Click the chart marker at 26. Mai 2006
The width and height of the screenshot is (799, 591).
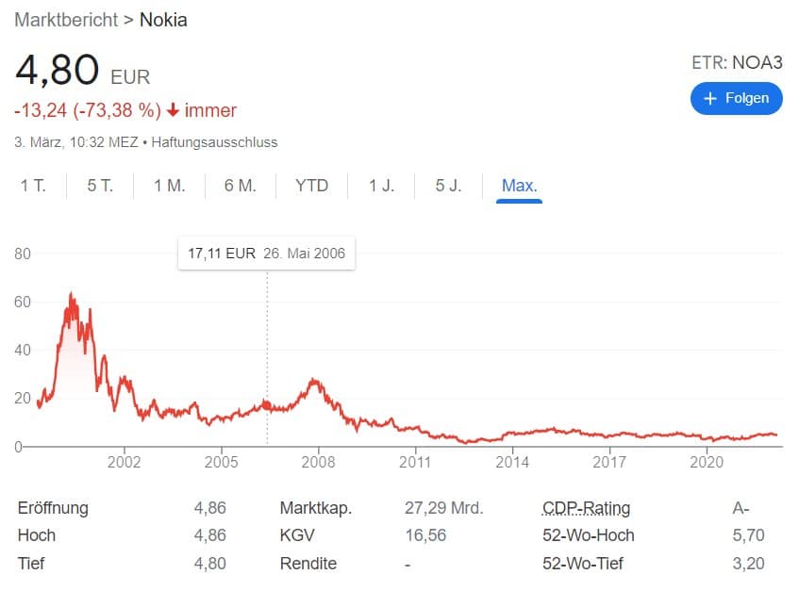click(267, 405)
